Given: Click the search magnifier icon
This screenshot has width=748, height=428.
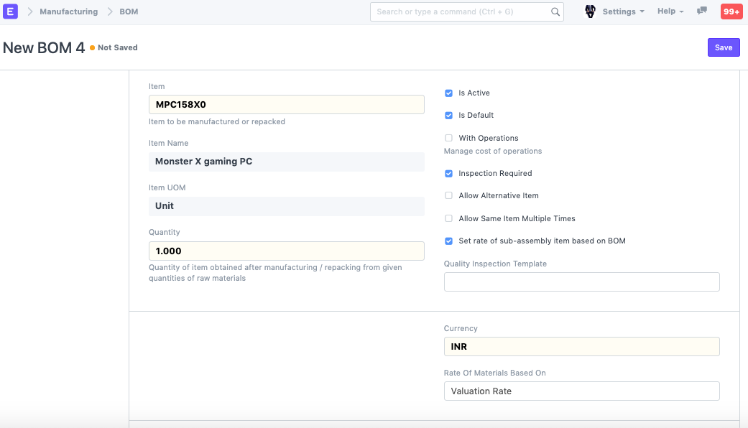Looking at the screenshot, I should [x=555, y=12].
